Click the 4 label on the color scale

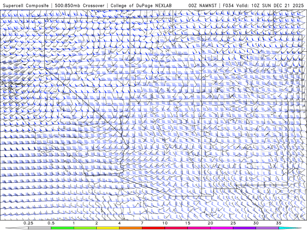point(119,223)
